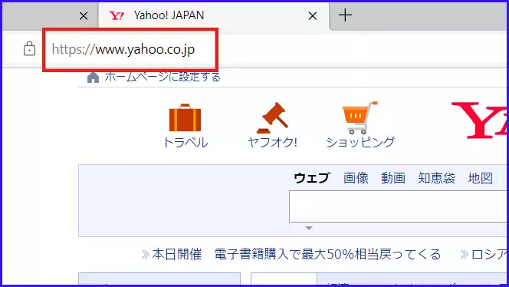
Task: Open the ショッピング cart icon
Action: pos(360,117)
